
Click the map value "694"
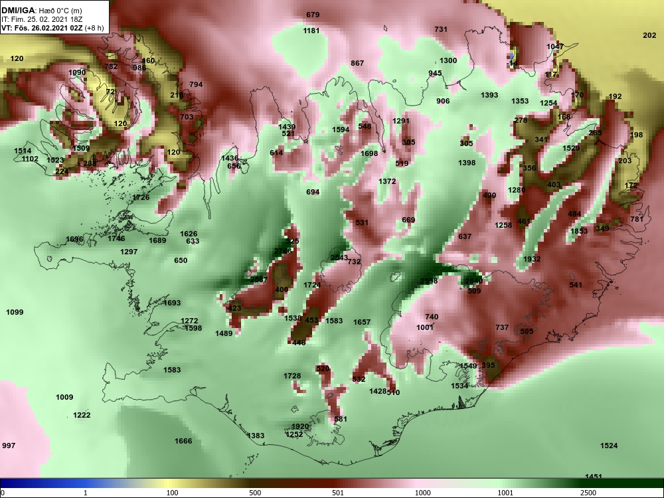(x=313, y=193)
